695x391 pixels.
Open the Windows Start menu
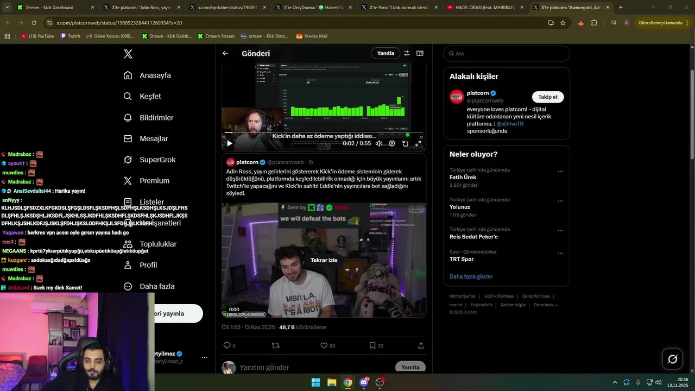315,382
